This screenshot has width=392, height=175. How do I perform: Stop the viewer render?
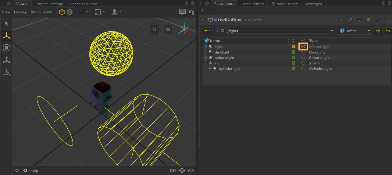pos(167,29)
